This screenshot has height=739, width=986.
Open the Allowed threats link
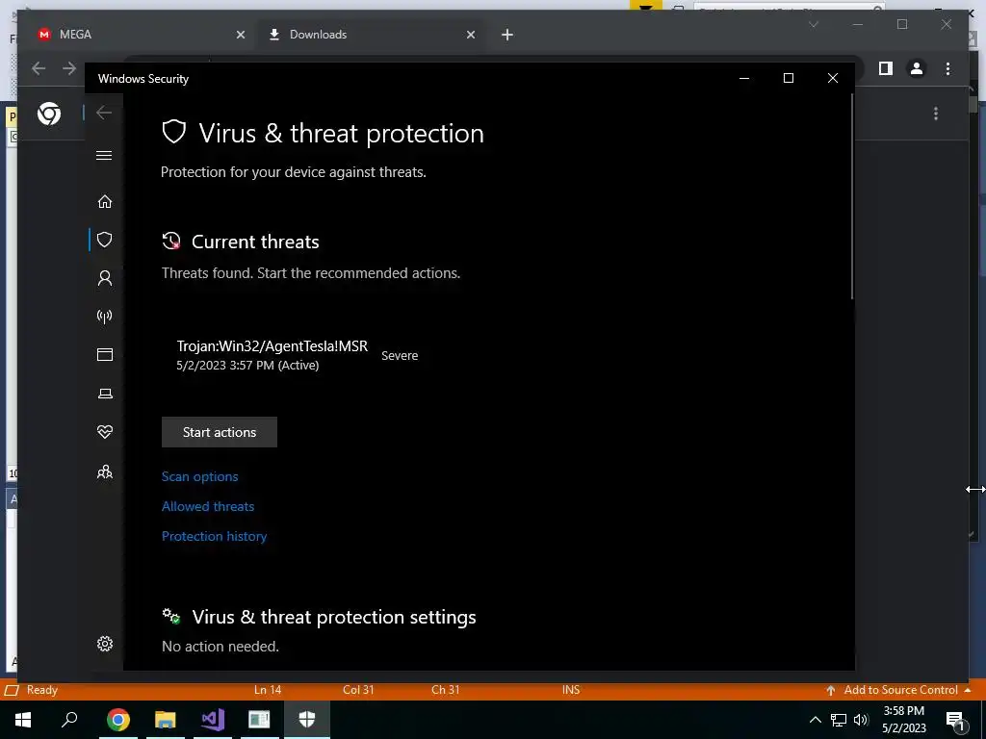pyautogui.click(x=208, y=506)
